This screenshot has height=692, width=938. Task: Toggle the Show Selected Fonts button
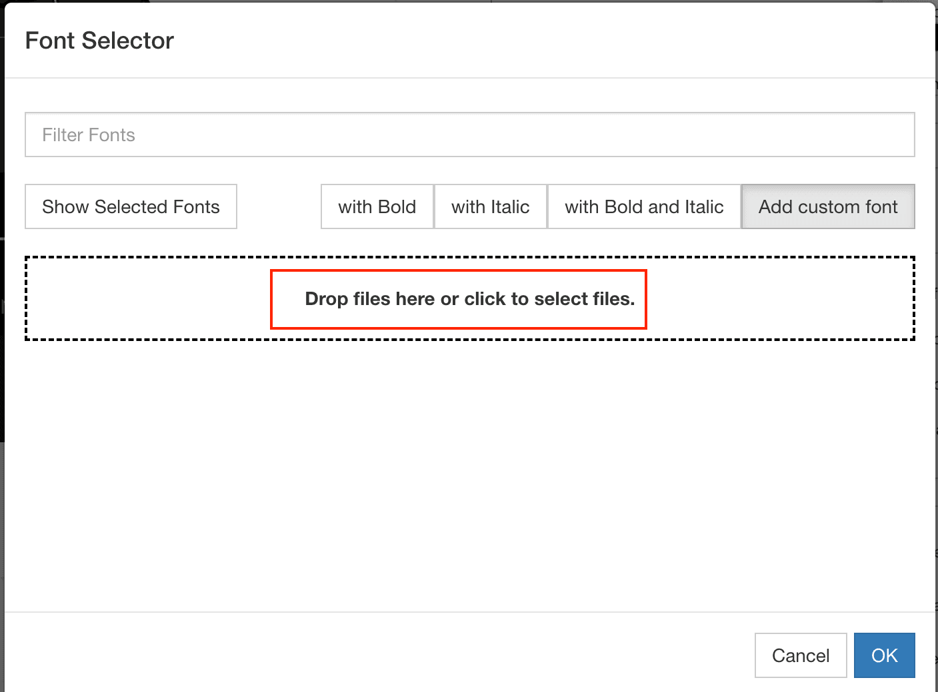[131, 206]
